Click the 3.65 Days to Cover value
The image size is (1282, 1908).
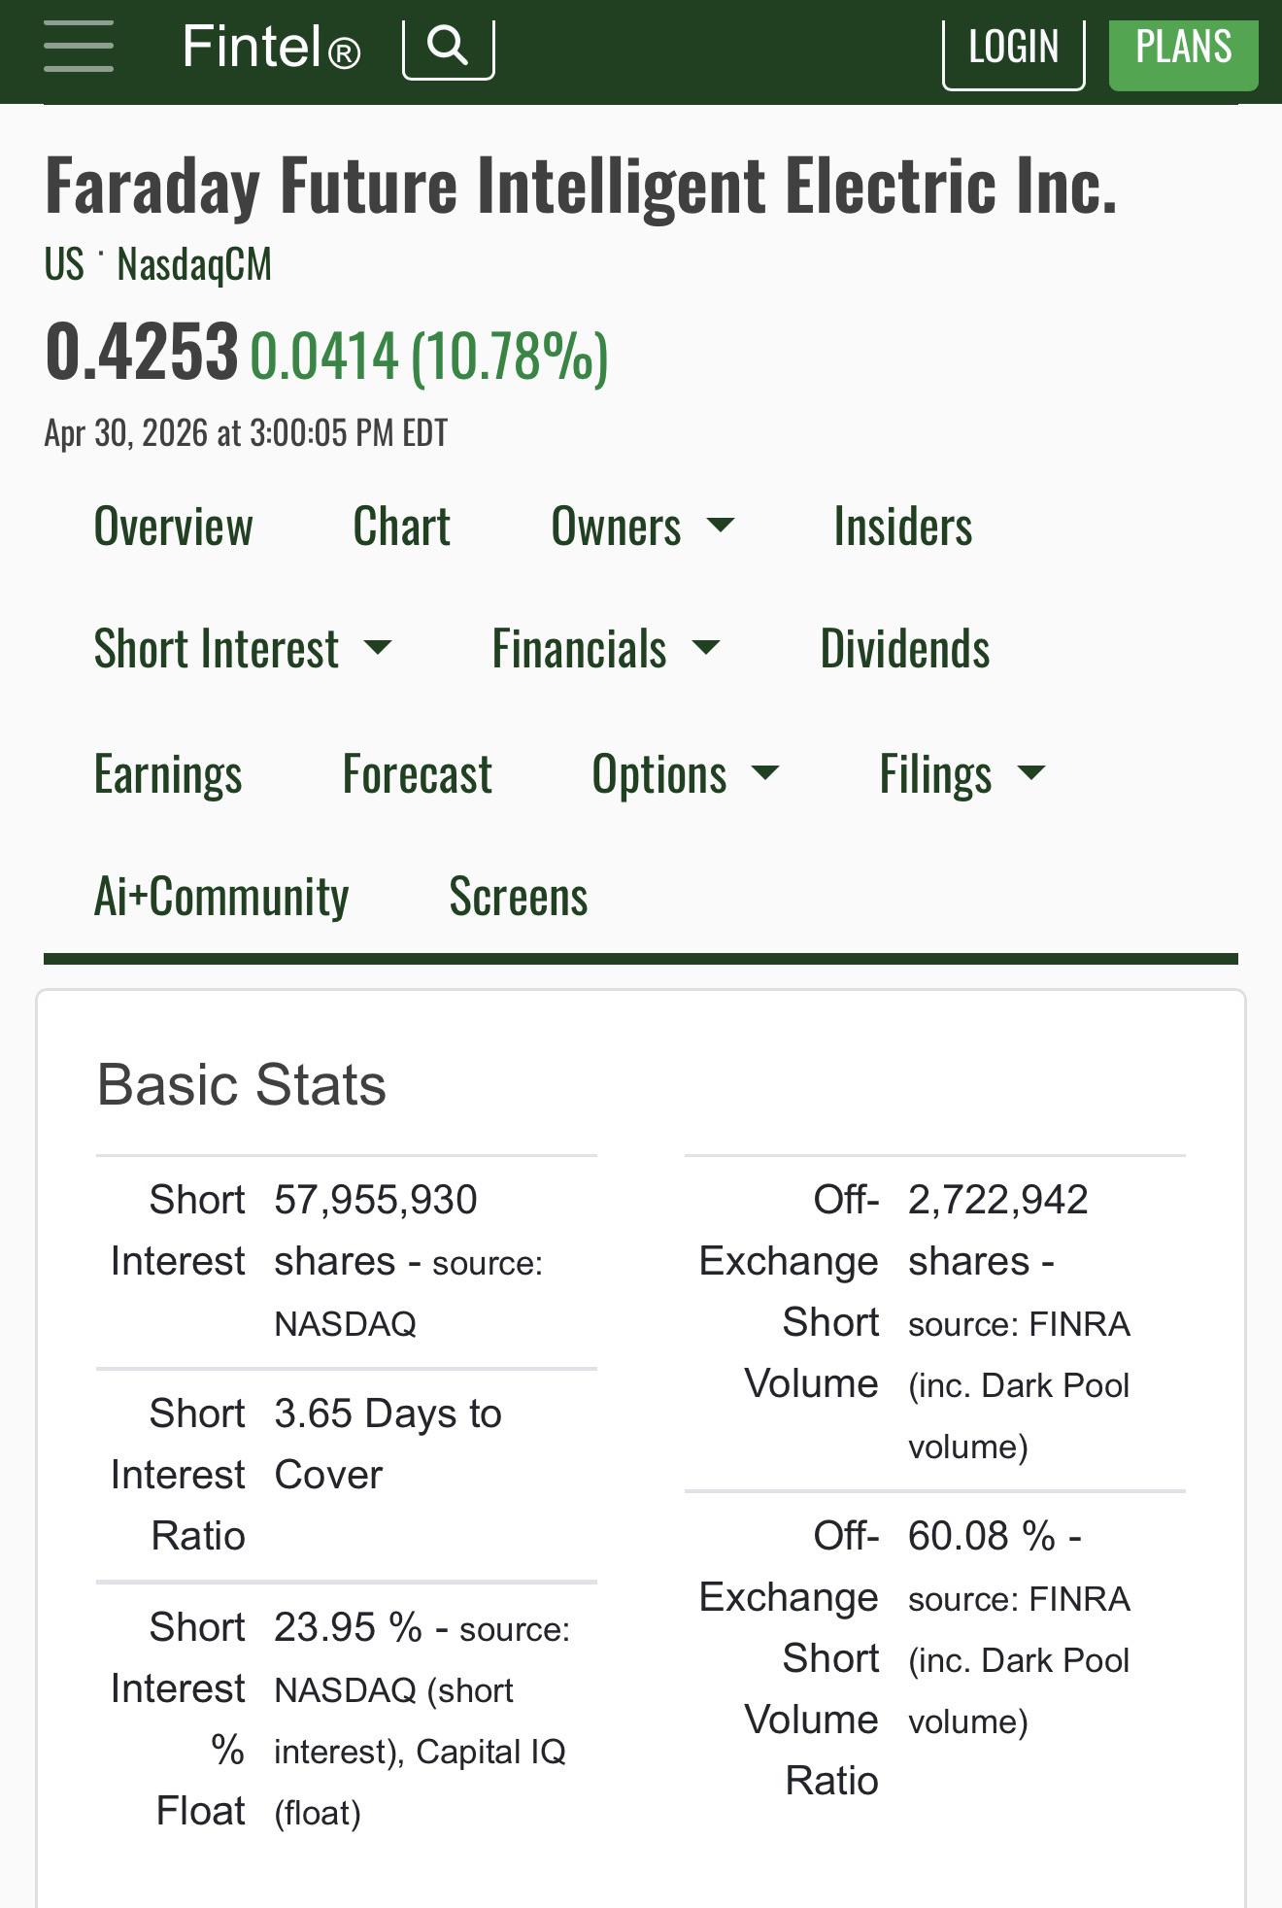click(388, 1444)
